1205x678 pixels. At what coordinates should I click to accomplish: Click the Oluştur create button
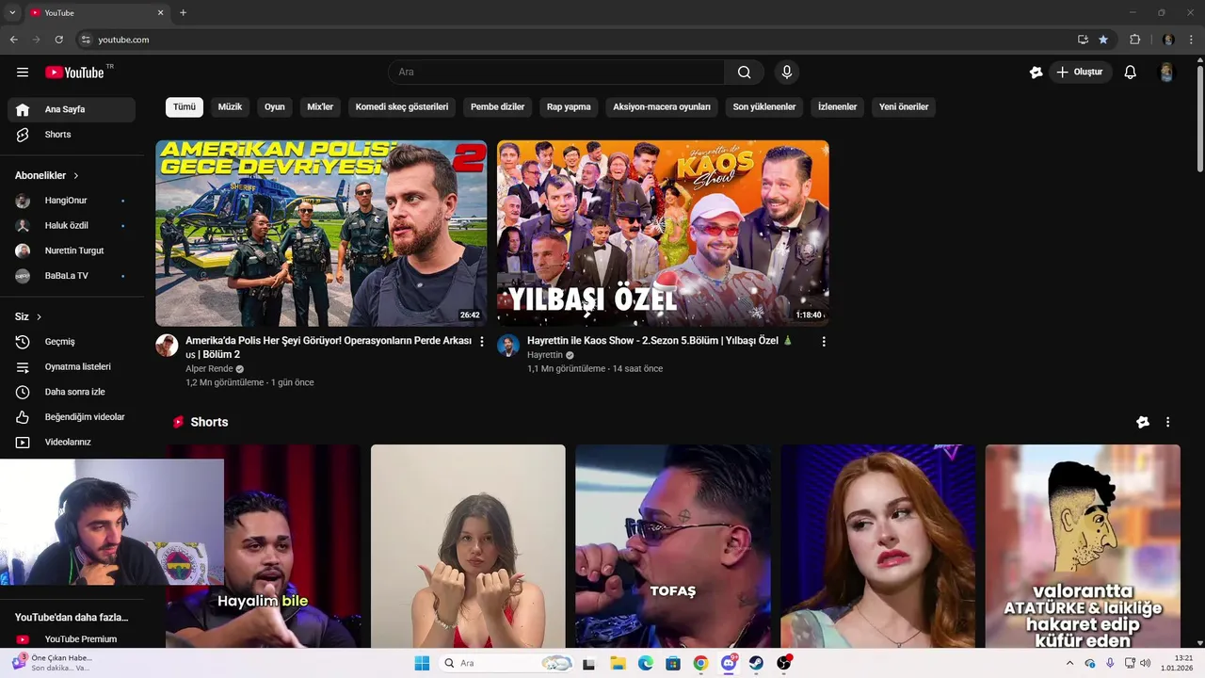coord(1081,73)
